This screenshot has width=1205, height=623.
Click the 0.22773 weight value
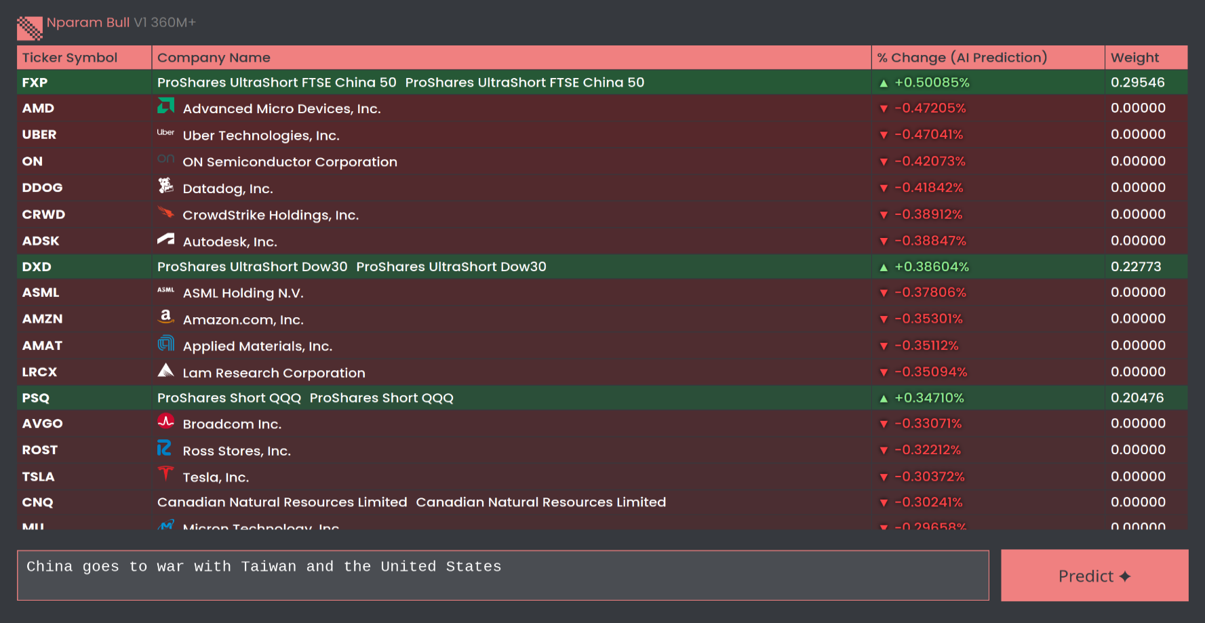pyautogui.click(x=1136, y=266)
